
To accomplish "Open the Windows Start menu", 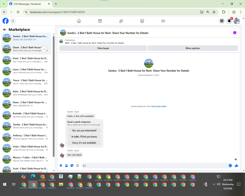I will point(5,184).
